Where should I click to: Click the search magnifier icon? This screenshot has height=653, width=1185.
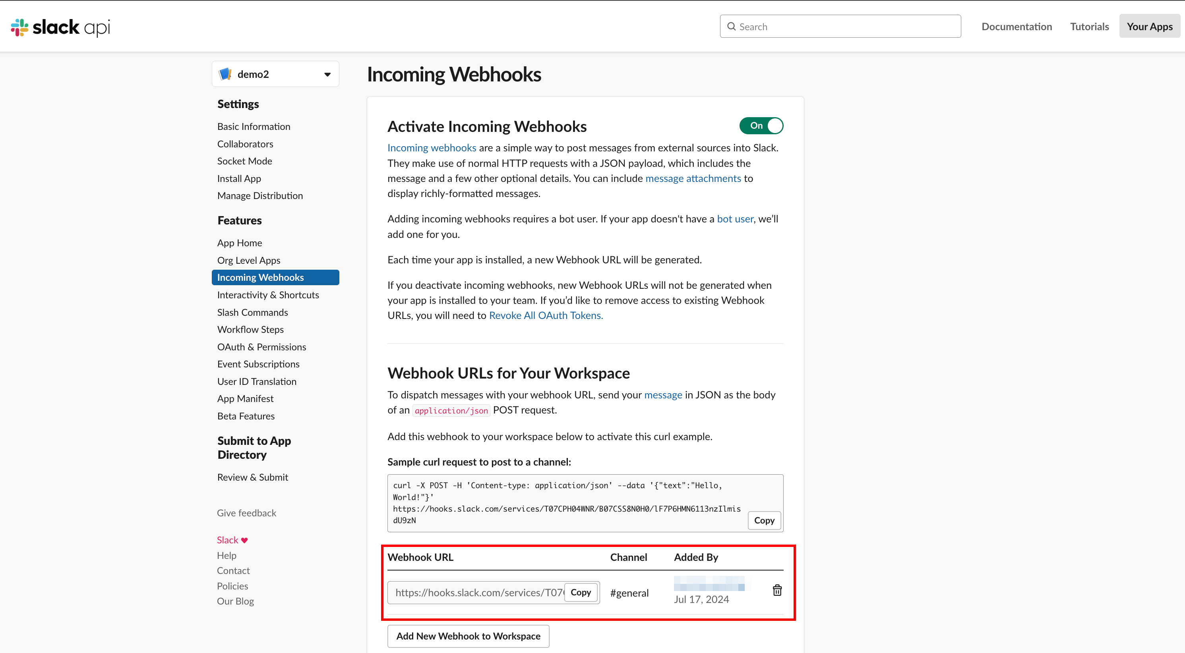[731, 27]
